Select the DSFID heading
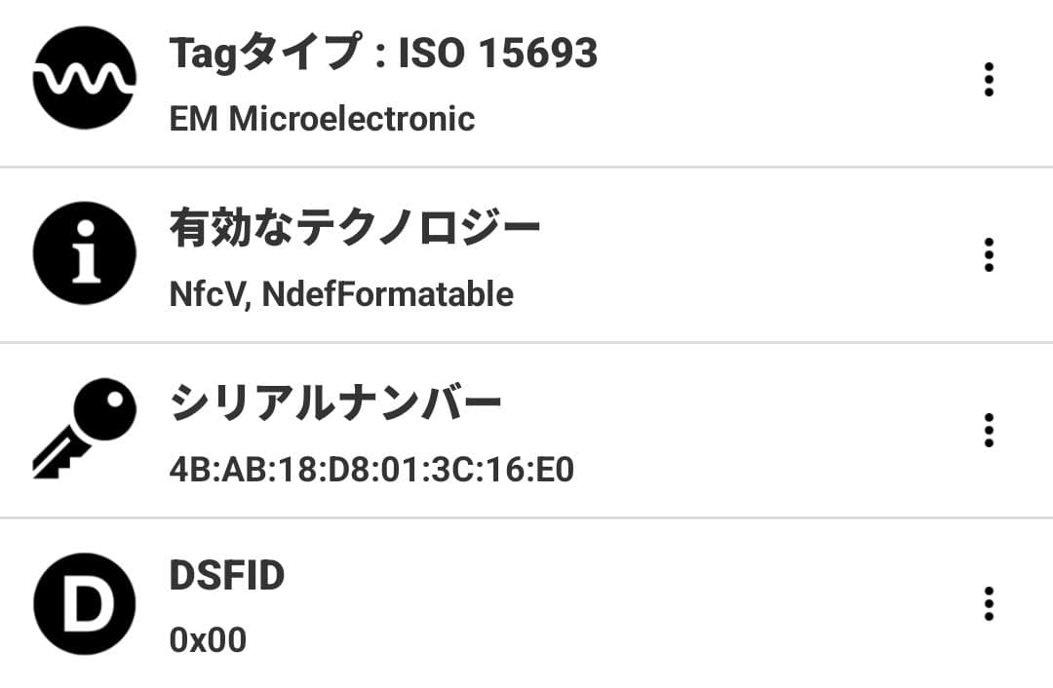Screen dimensions: 1053x688 pos(227,576)
